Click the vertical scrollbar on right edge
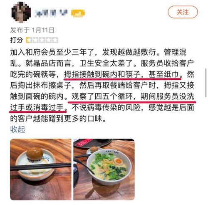This screenshot has width=208, height=205. [x=206, y=83]
